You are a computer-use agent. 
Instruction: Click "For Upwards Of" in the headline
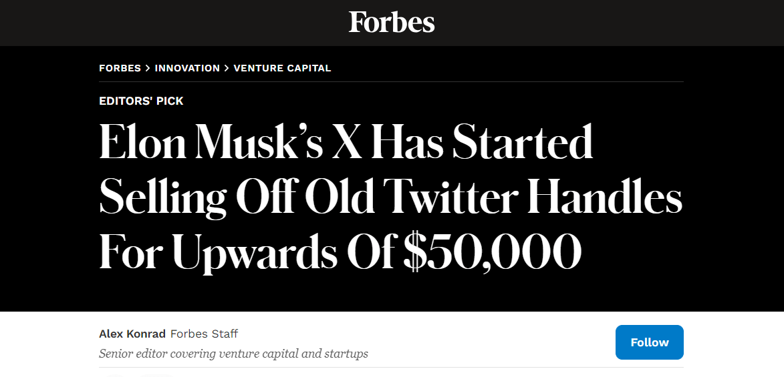(247, 252)
